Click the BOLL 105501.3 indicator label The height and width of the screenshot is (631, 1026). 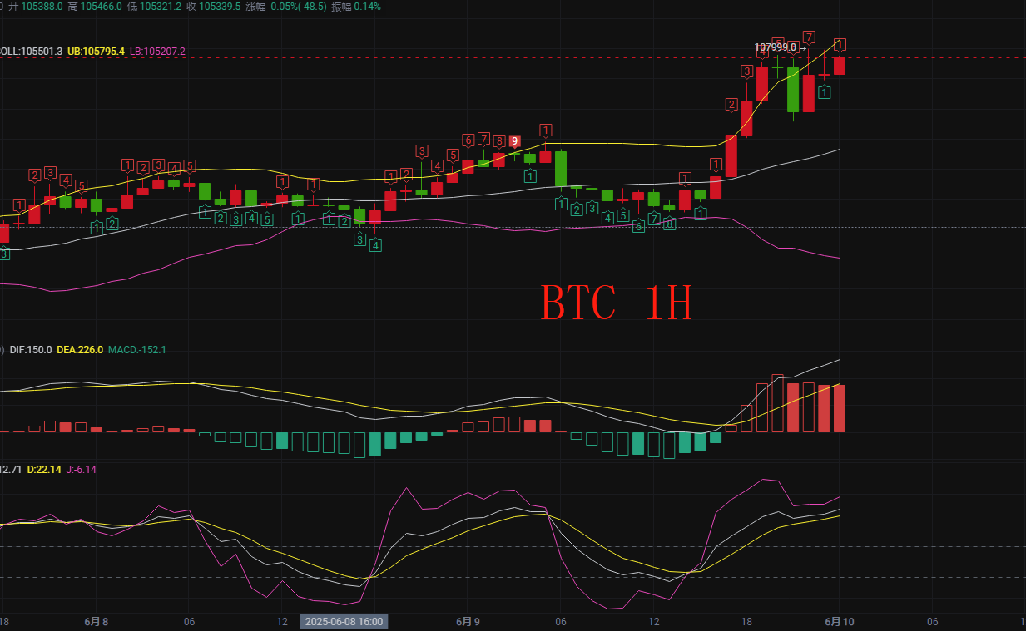(31, 52)
